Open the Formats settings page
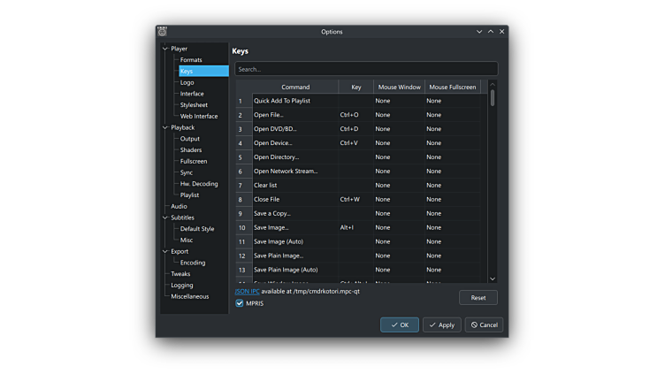The image size is (665, 374). pos(191,60)
